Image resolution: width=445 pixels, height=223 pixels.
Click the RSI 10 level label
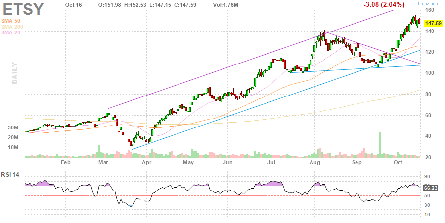pos(427,214)
